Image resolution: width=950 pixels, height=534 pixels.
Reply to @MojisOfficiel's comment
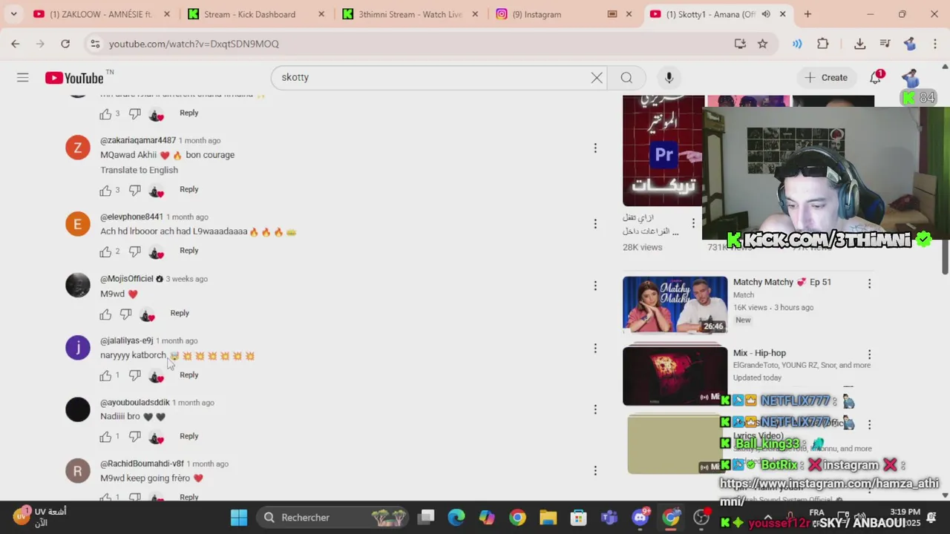pos(180,313)
